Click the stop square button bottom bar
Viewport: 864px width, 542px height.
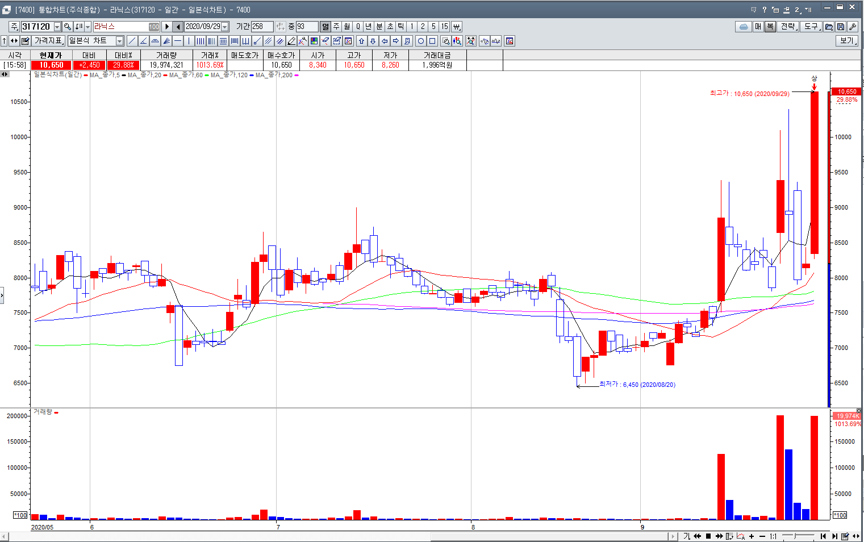tap(708, 536)
